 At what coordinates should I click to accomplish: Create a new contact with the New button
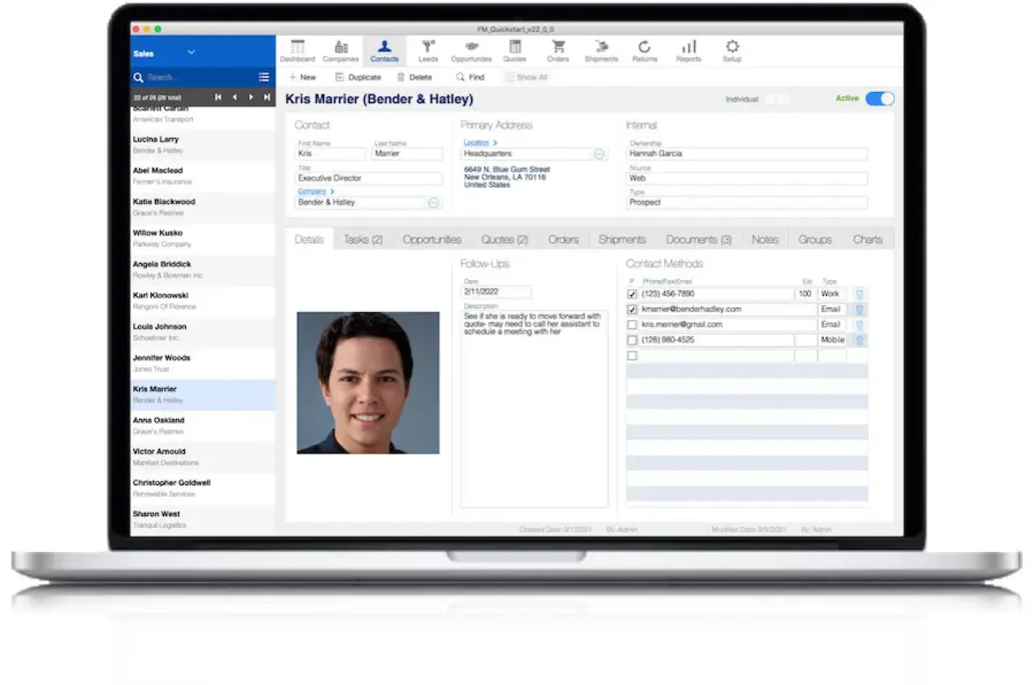point(302,77)
